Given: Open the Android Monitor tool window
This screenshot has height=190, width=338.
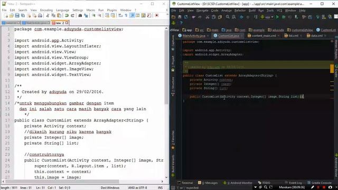Looking at the screenshot, I should coord(238,183).
